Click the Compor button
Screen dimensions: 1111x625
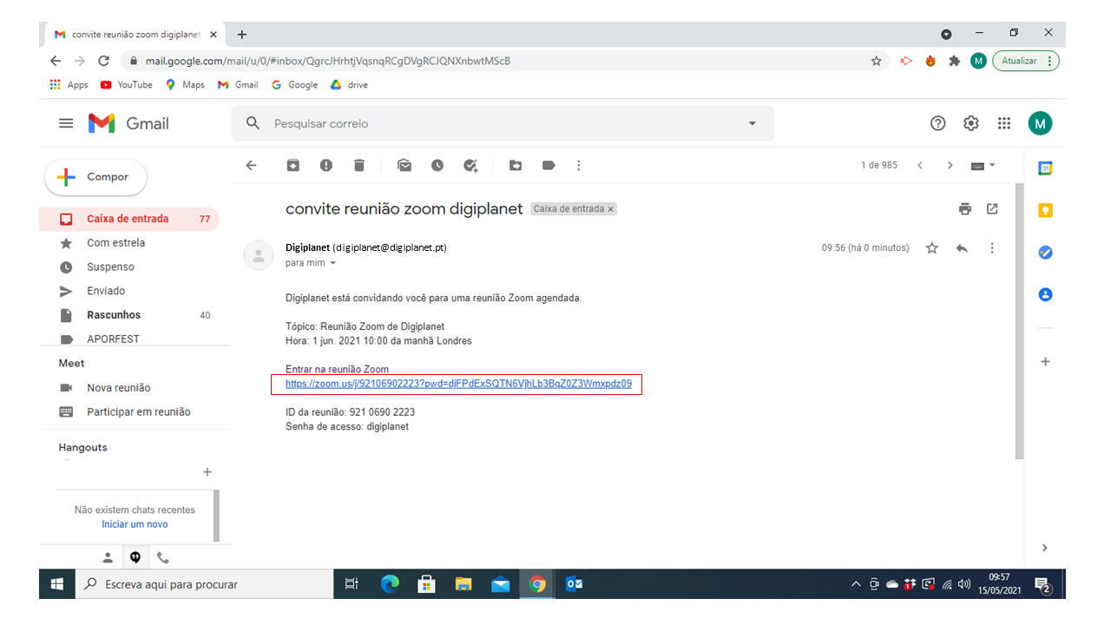pos(96,177)
